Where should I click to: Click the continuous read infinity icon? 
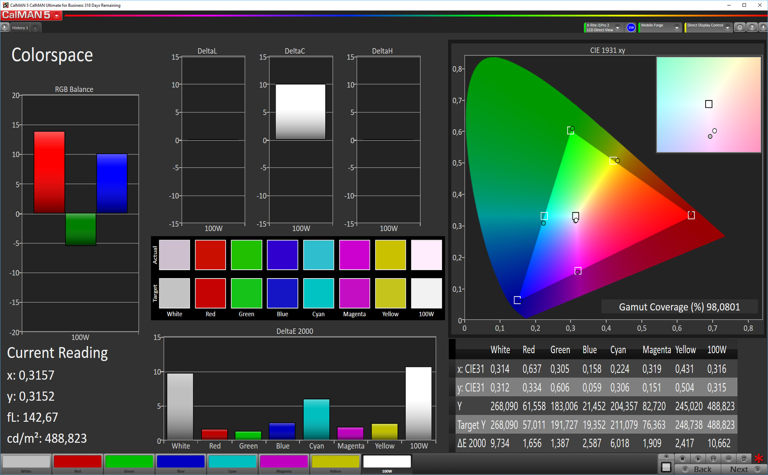tap(728, 459)
